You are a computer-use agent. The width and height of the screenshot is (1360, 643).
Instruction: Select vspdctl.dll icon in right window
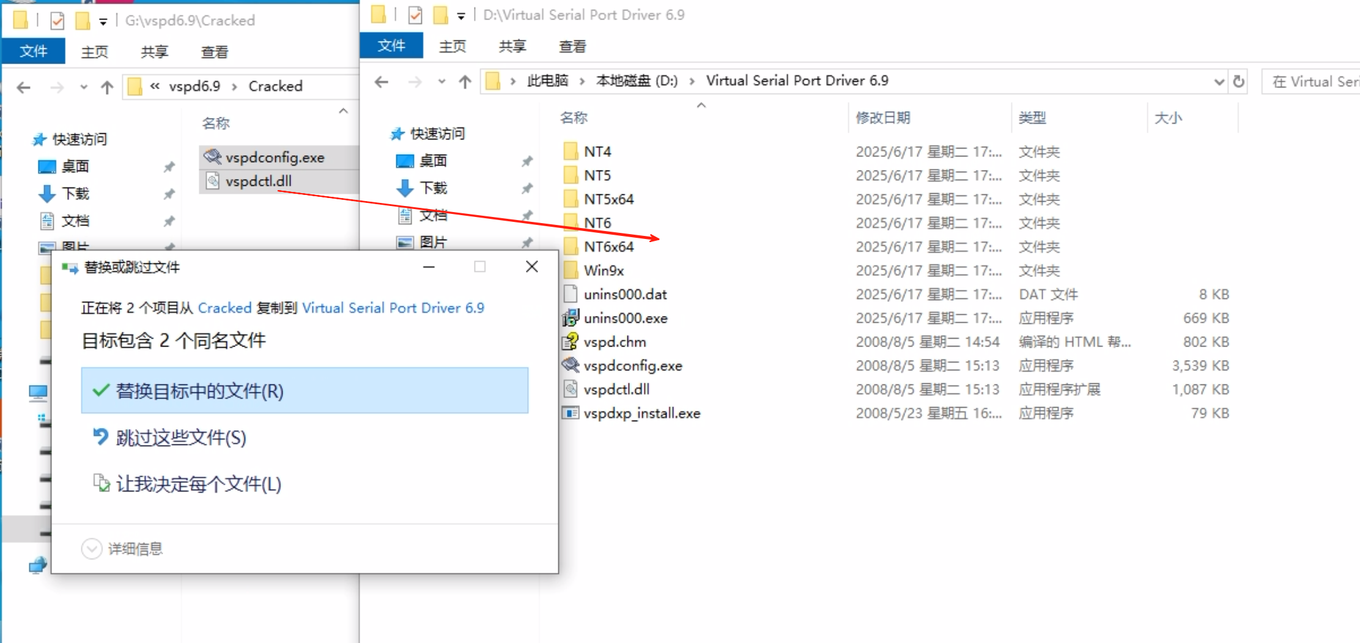[571, 389]
